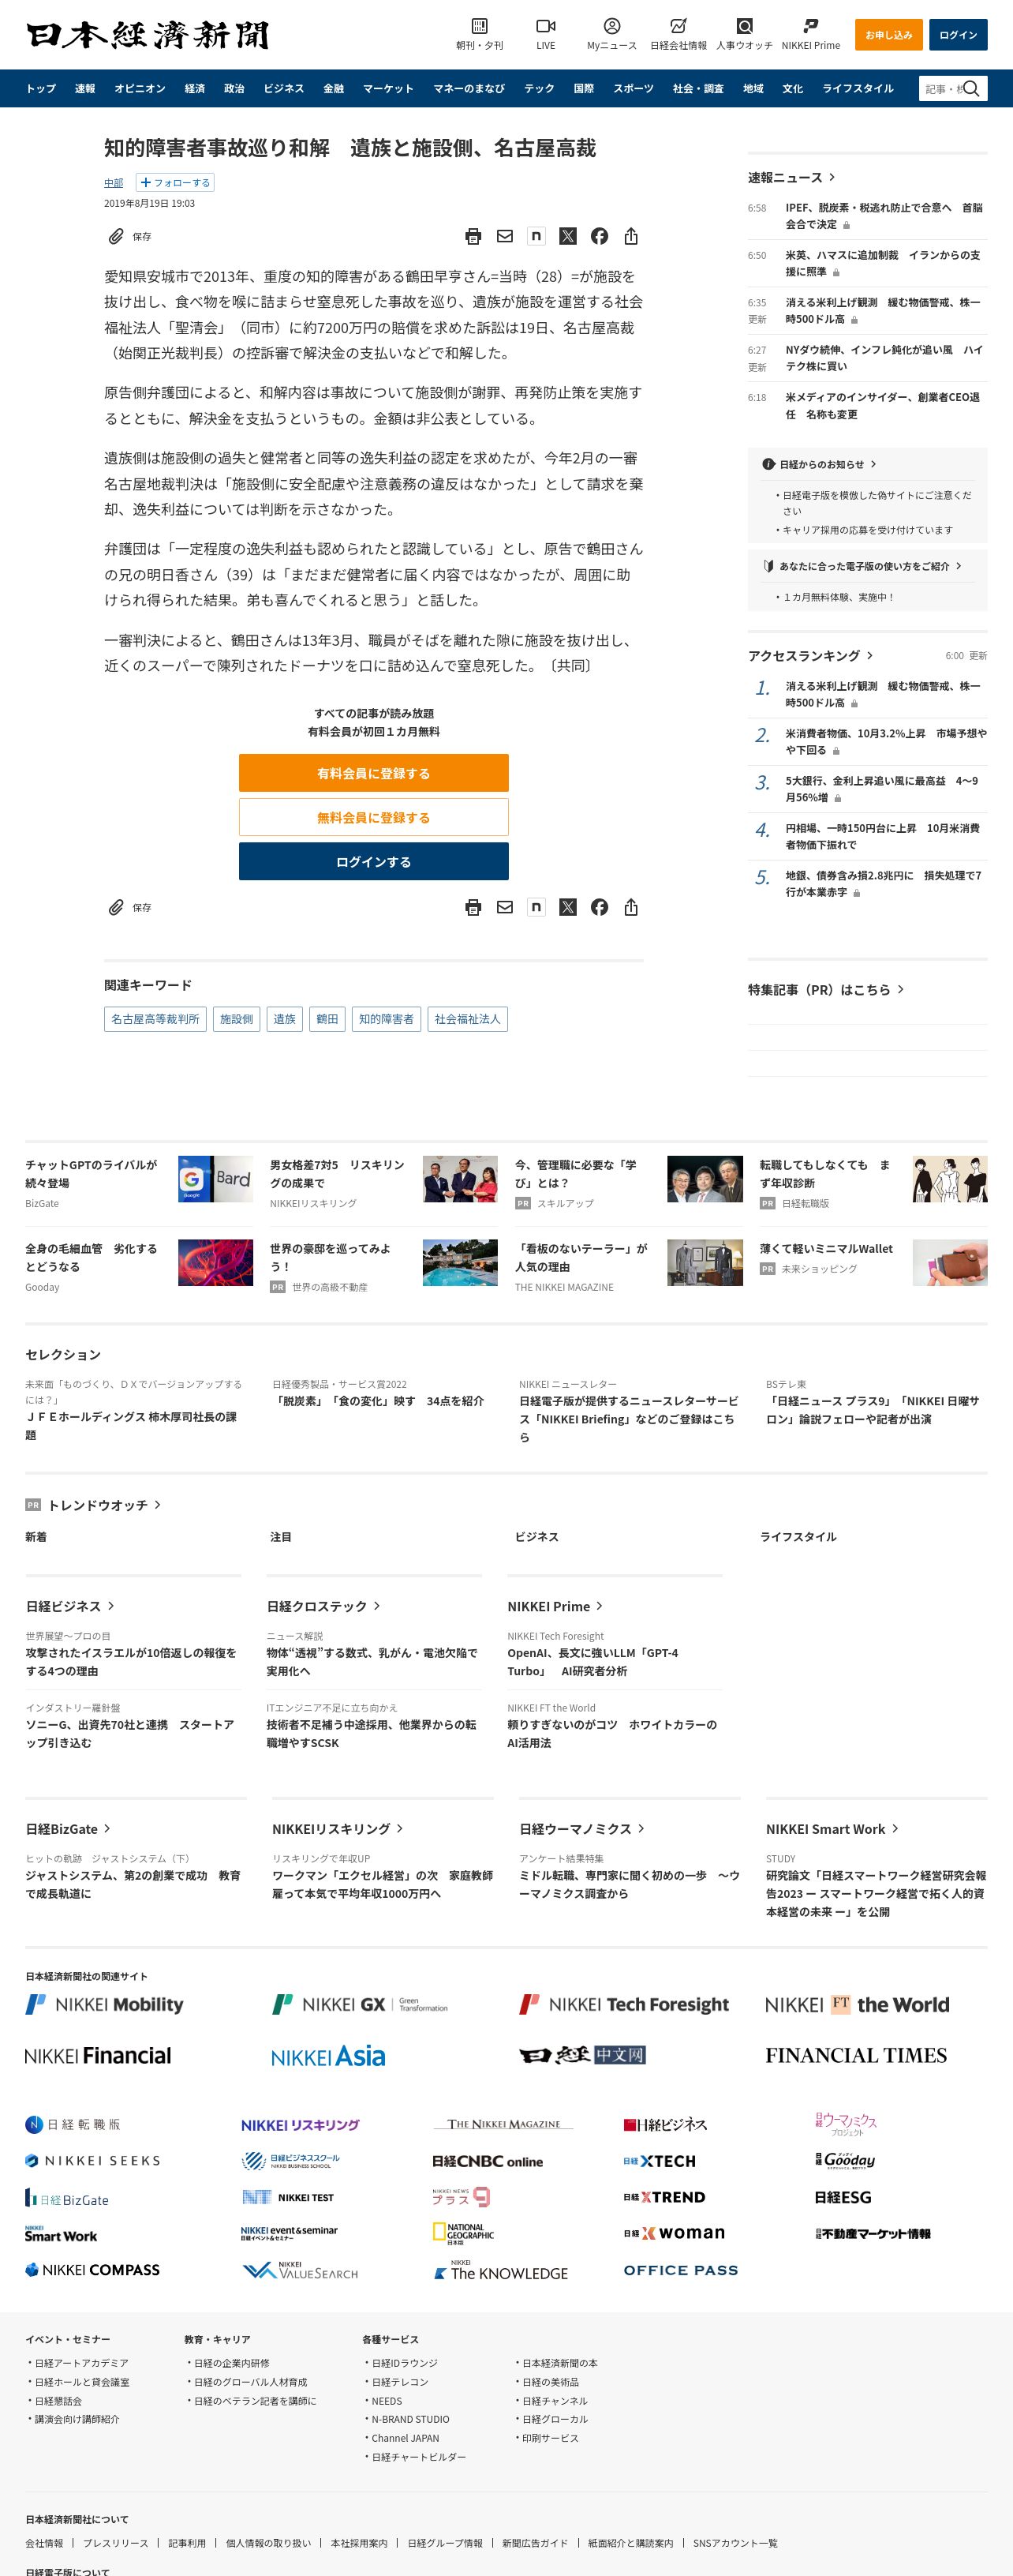Expand NIKKEI Prime section chevron
This screenshot has height=2576, width=1013.
[600, 1606]
